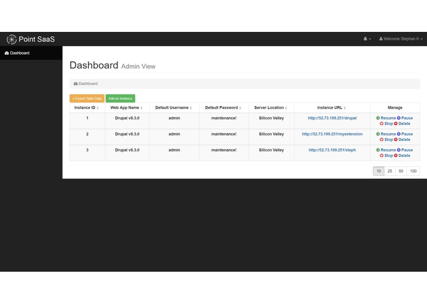Delete instance 3
The image size is (427, 303).
[402, 156]
